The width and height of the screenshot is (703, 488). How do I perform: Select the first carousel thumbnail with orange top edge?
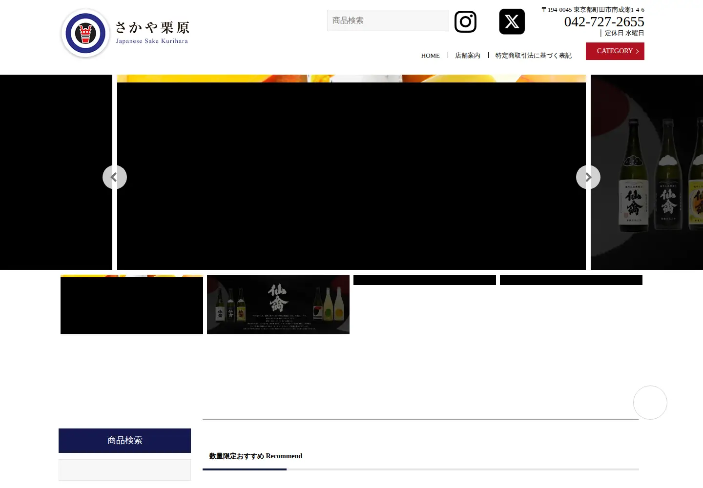132,305
